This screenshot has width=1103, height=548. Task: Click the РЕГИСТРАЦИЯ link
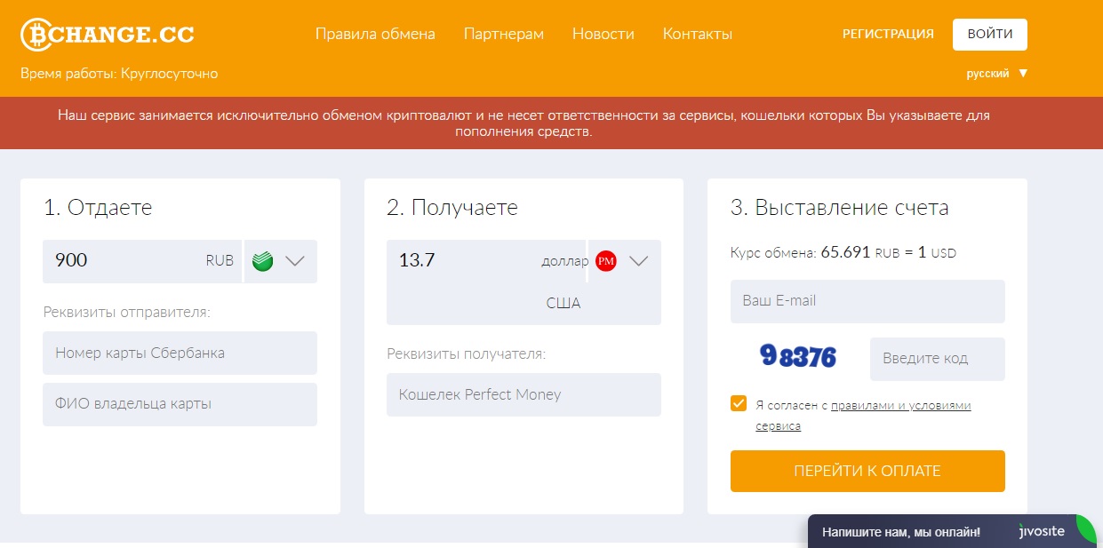[887, 35]
